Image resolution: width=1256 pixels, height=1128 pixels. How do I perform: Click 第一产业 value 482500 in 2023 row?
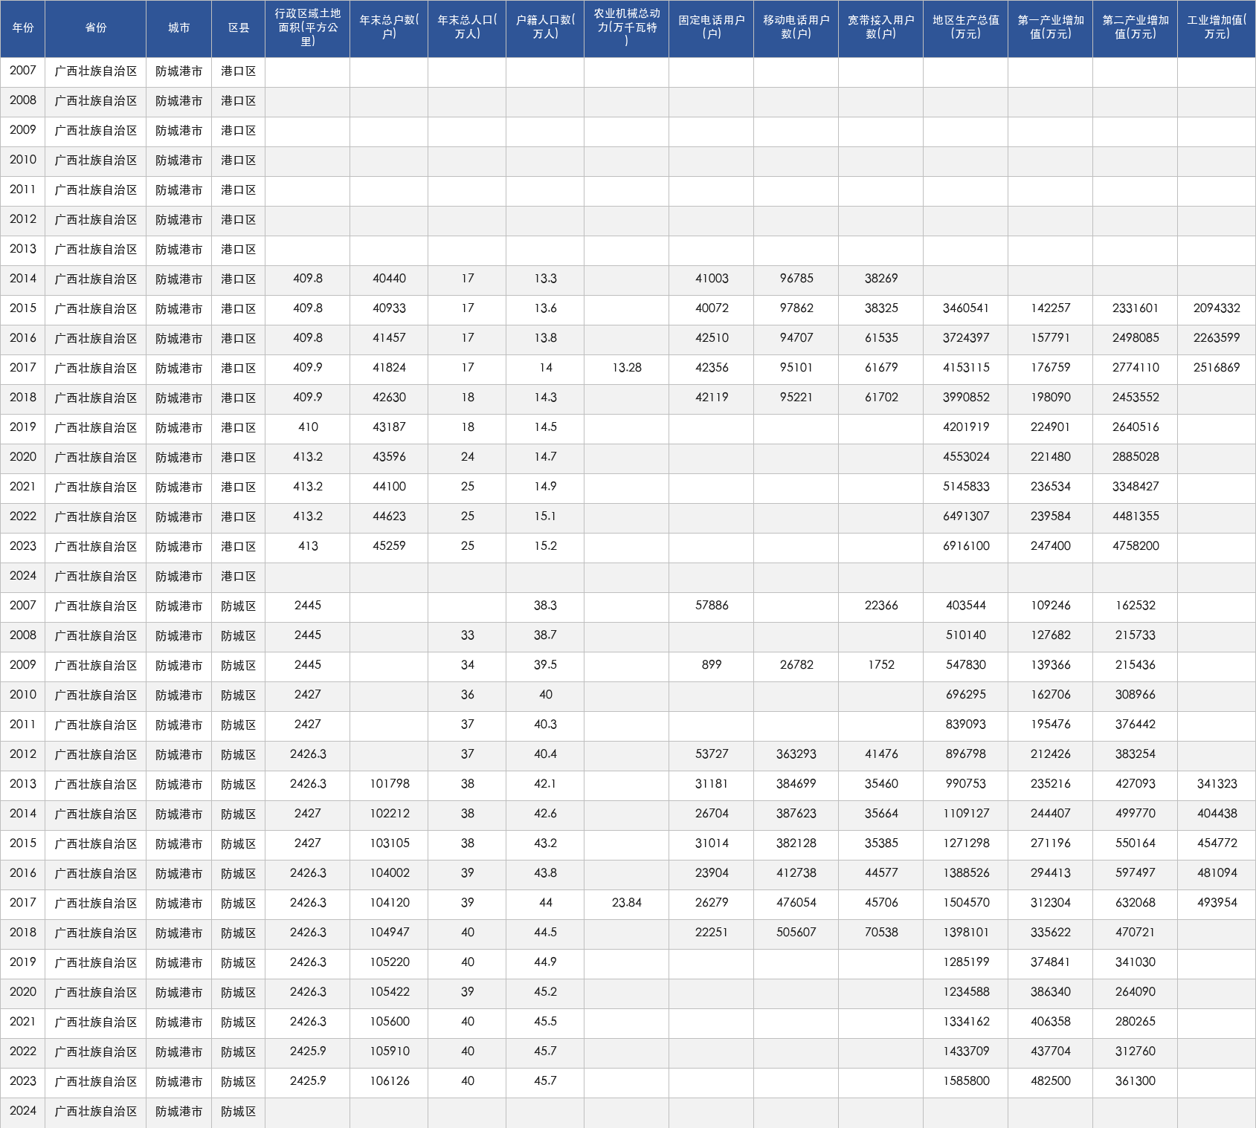tap(1051, 1081)
